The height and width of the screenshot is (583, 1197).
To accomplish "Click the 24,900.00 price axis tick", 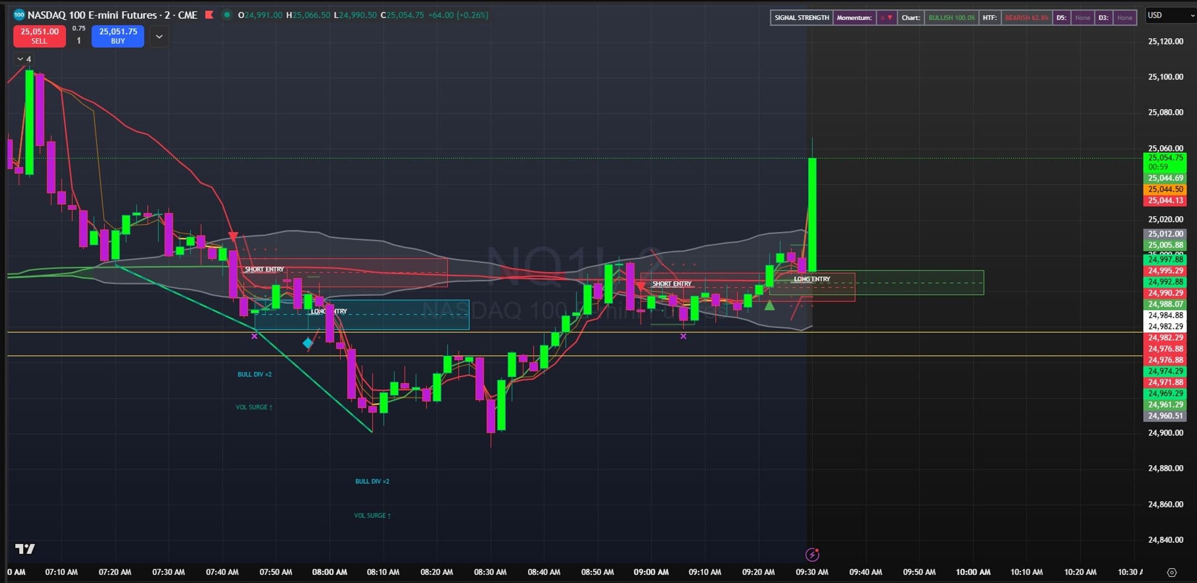I will pos(1166,433).
